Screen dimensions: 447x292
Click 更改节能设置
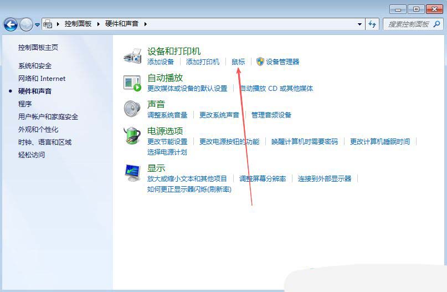click(x=167, y=141)
